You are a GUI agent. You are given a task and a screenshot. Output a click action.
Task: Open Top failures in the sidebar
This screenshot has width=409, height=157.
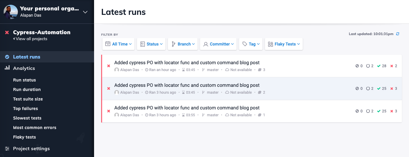click(x=26, y=109)
